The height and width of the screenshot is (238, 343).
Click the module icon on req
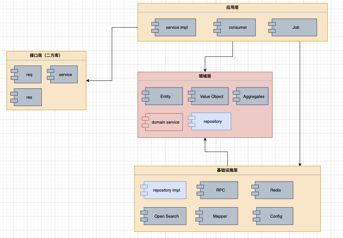15,74
